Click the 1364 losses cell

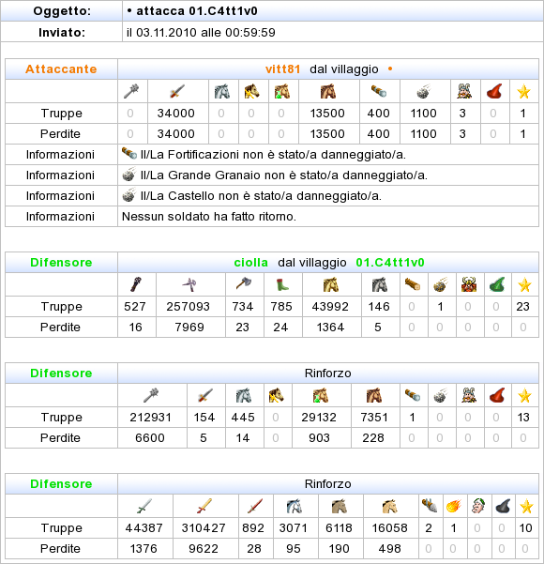pyautogui.click(x=330, y=327)
